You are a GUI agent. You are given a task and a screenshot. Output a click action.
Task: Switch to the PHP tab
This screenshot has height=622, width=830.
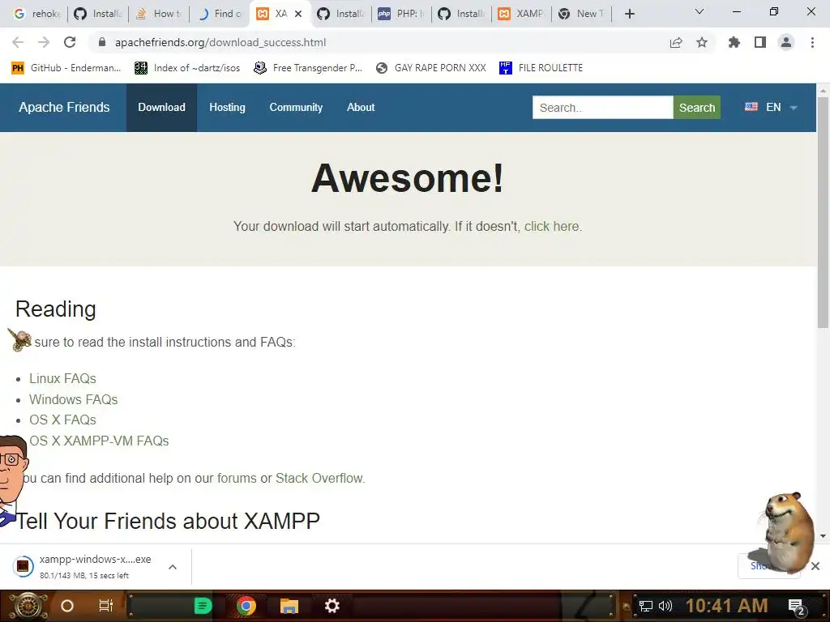click(400, 14)
